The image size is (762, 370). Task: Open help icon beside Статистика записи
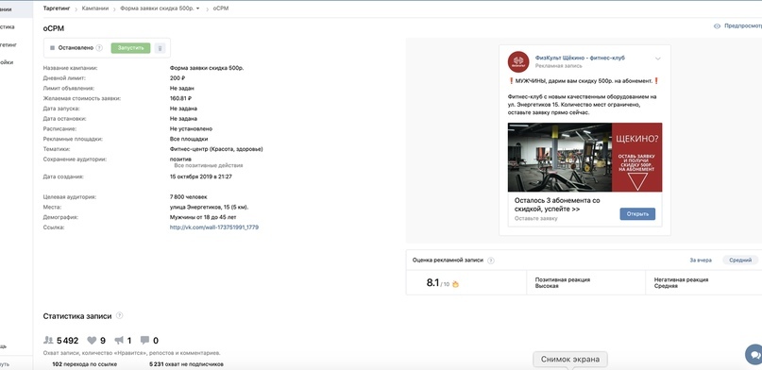pyautogui.click(x=120, y=315)
